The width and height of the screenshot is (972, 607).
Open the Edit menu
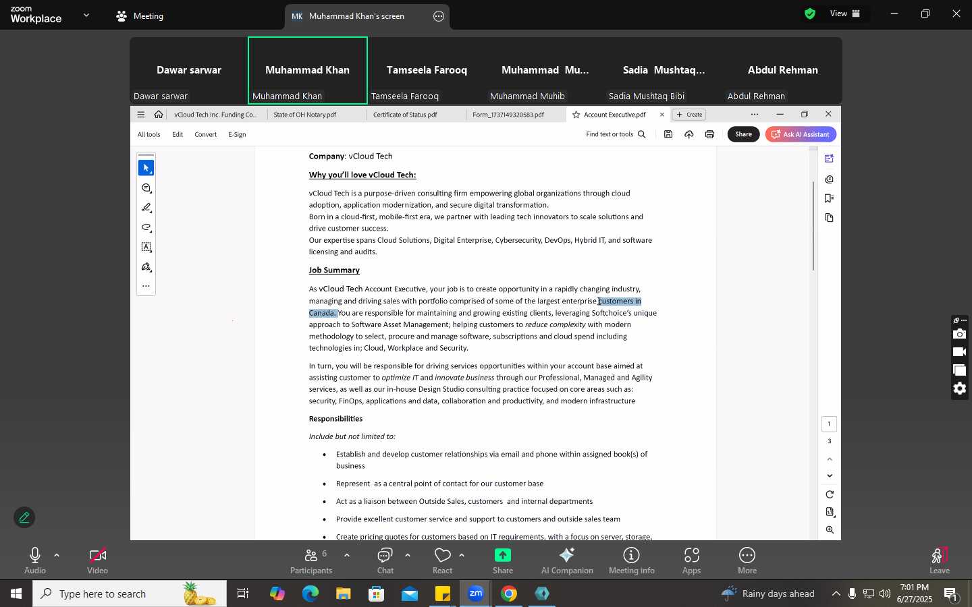click(x=178, y=134)
